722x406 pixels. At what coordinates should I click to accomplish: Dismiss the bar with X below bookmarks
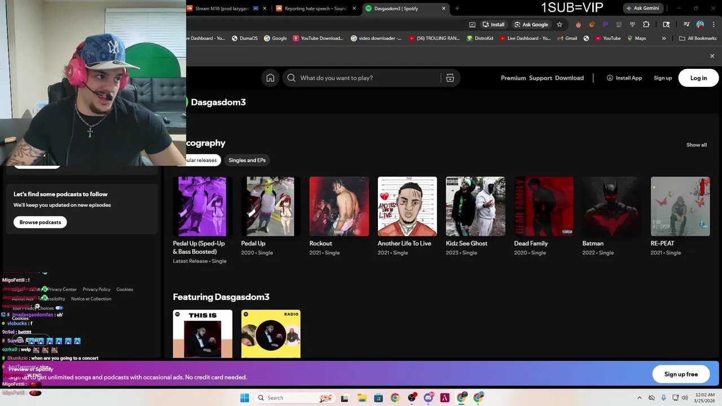pyautogui.click(x=712, y=56)
